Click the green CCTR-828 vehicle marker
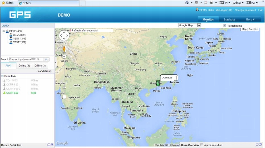The height and width of the screenshot is (148, 265). click(x=158, y=83)
